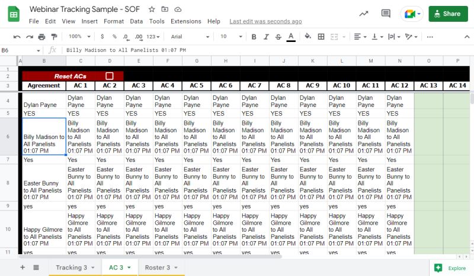This screenshot has width=474, height=276.
Task: Open the comment history icon
Action: click(x=386, y=14)
